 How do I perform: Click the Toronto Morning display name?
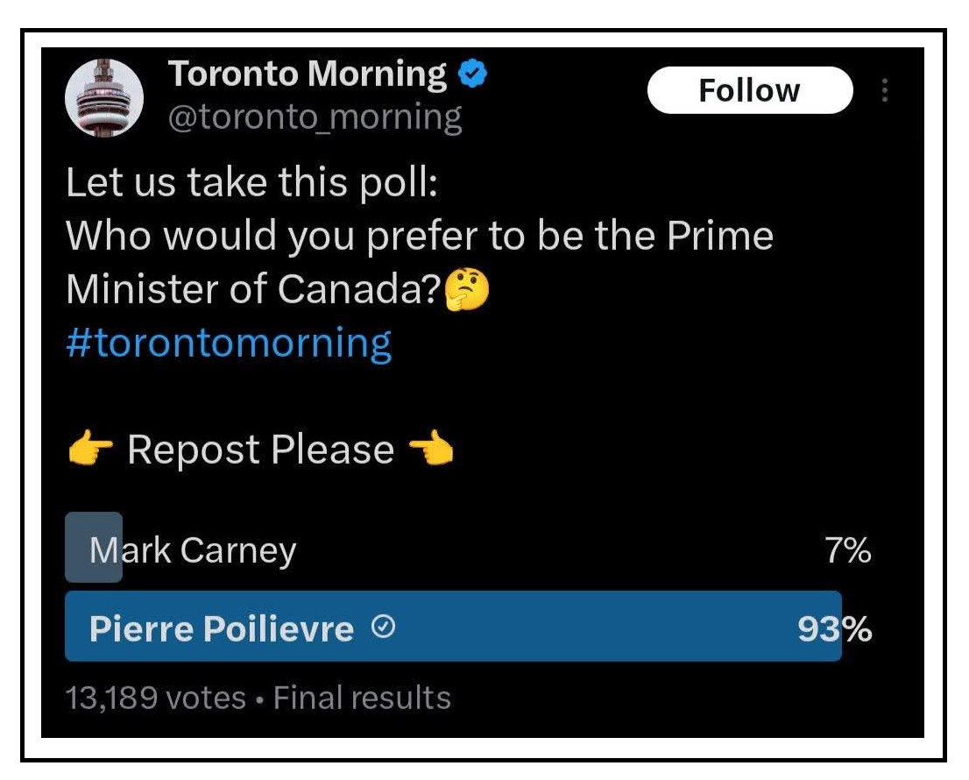tap(308, 75)
